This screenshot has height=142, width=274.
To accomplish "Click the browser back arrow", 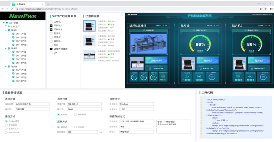I will click(x=3, y=9).
